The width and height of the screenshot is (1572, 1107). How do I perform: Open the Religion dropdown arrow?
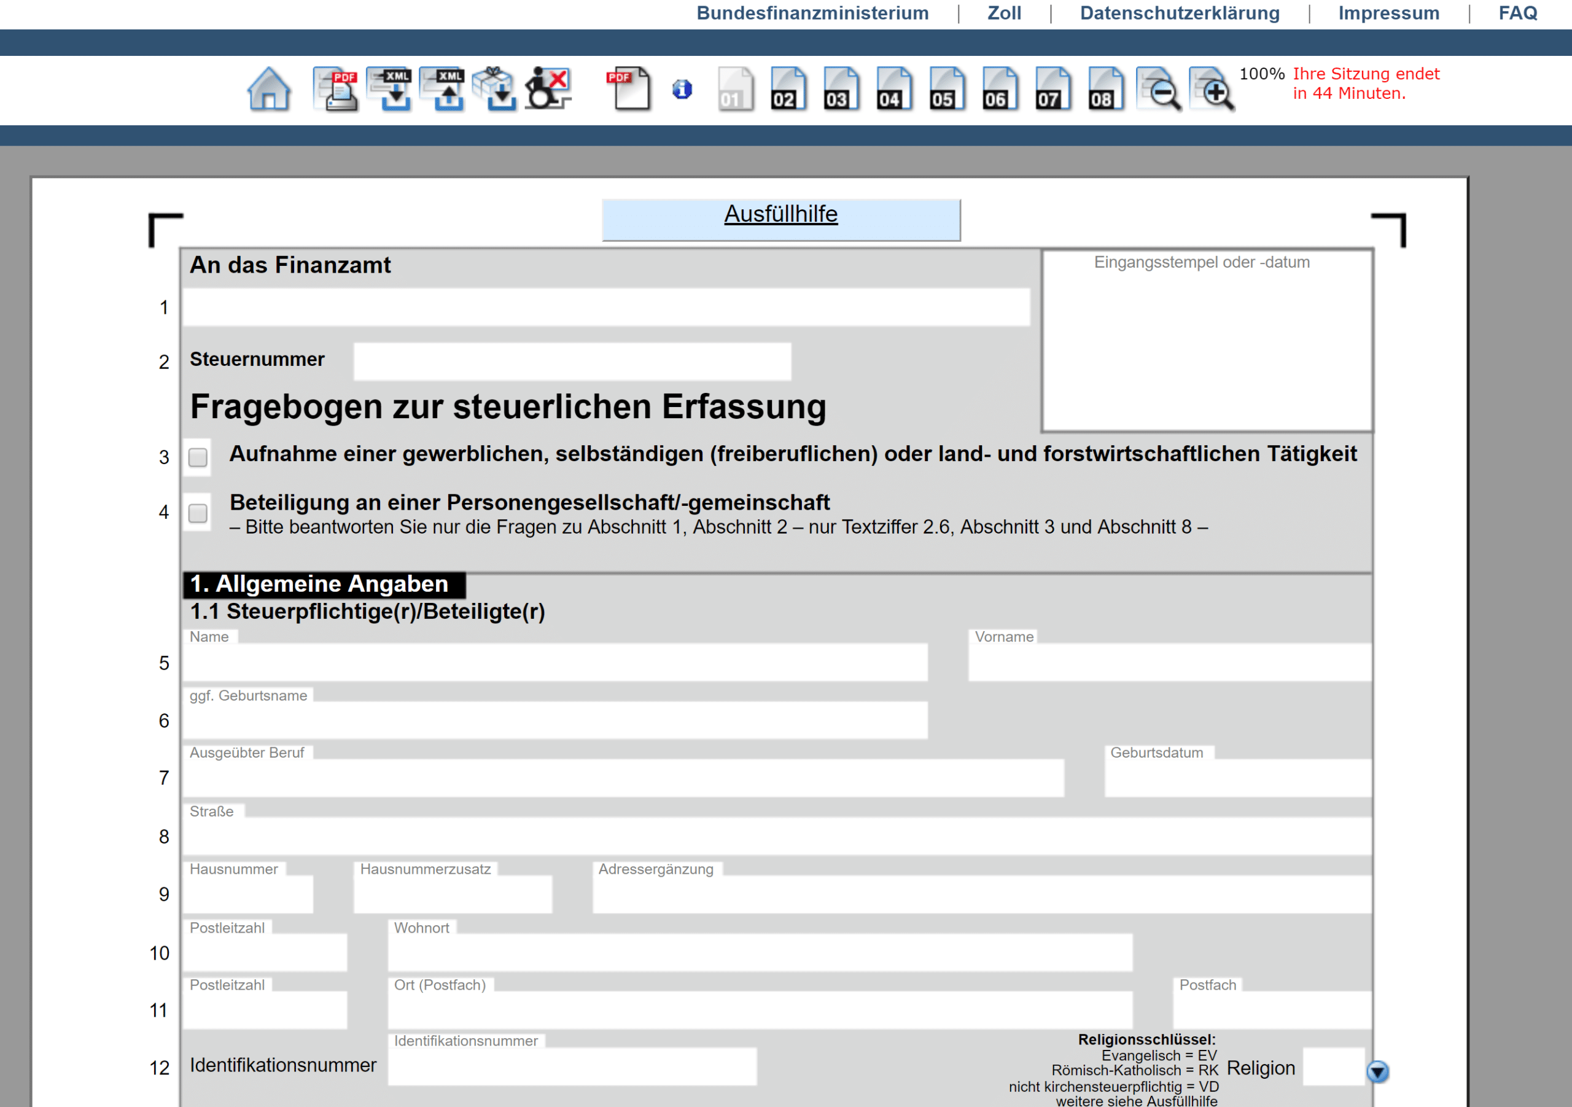pyautogui.click(x=1377, y=1071)
